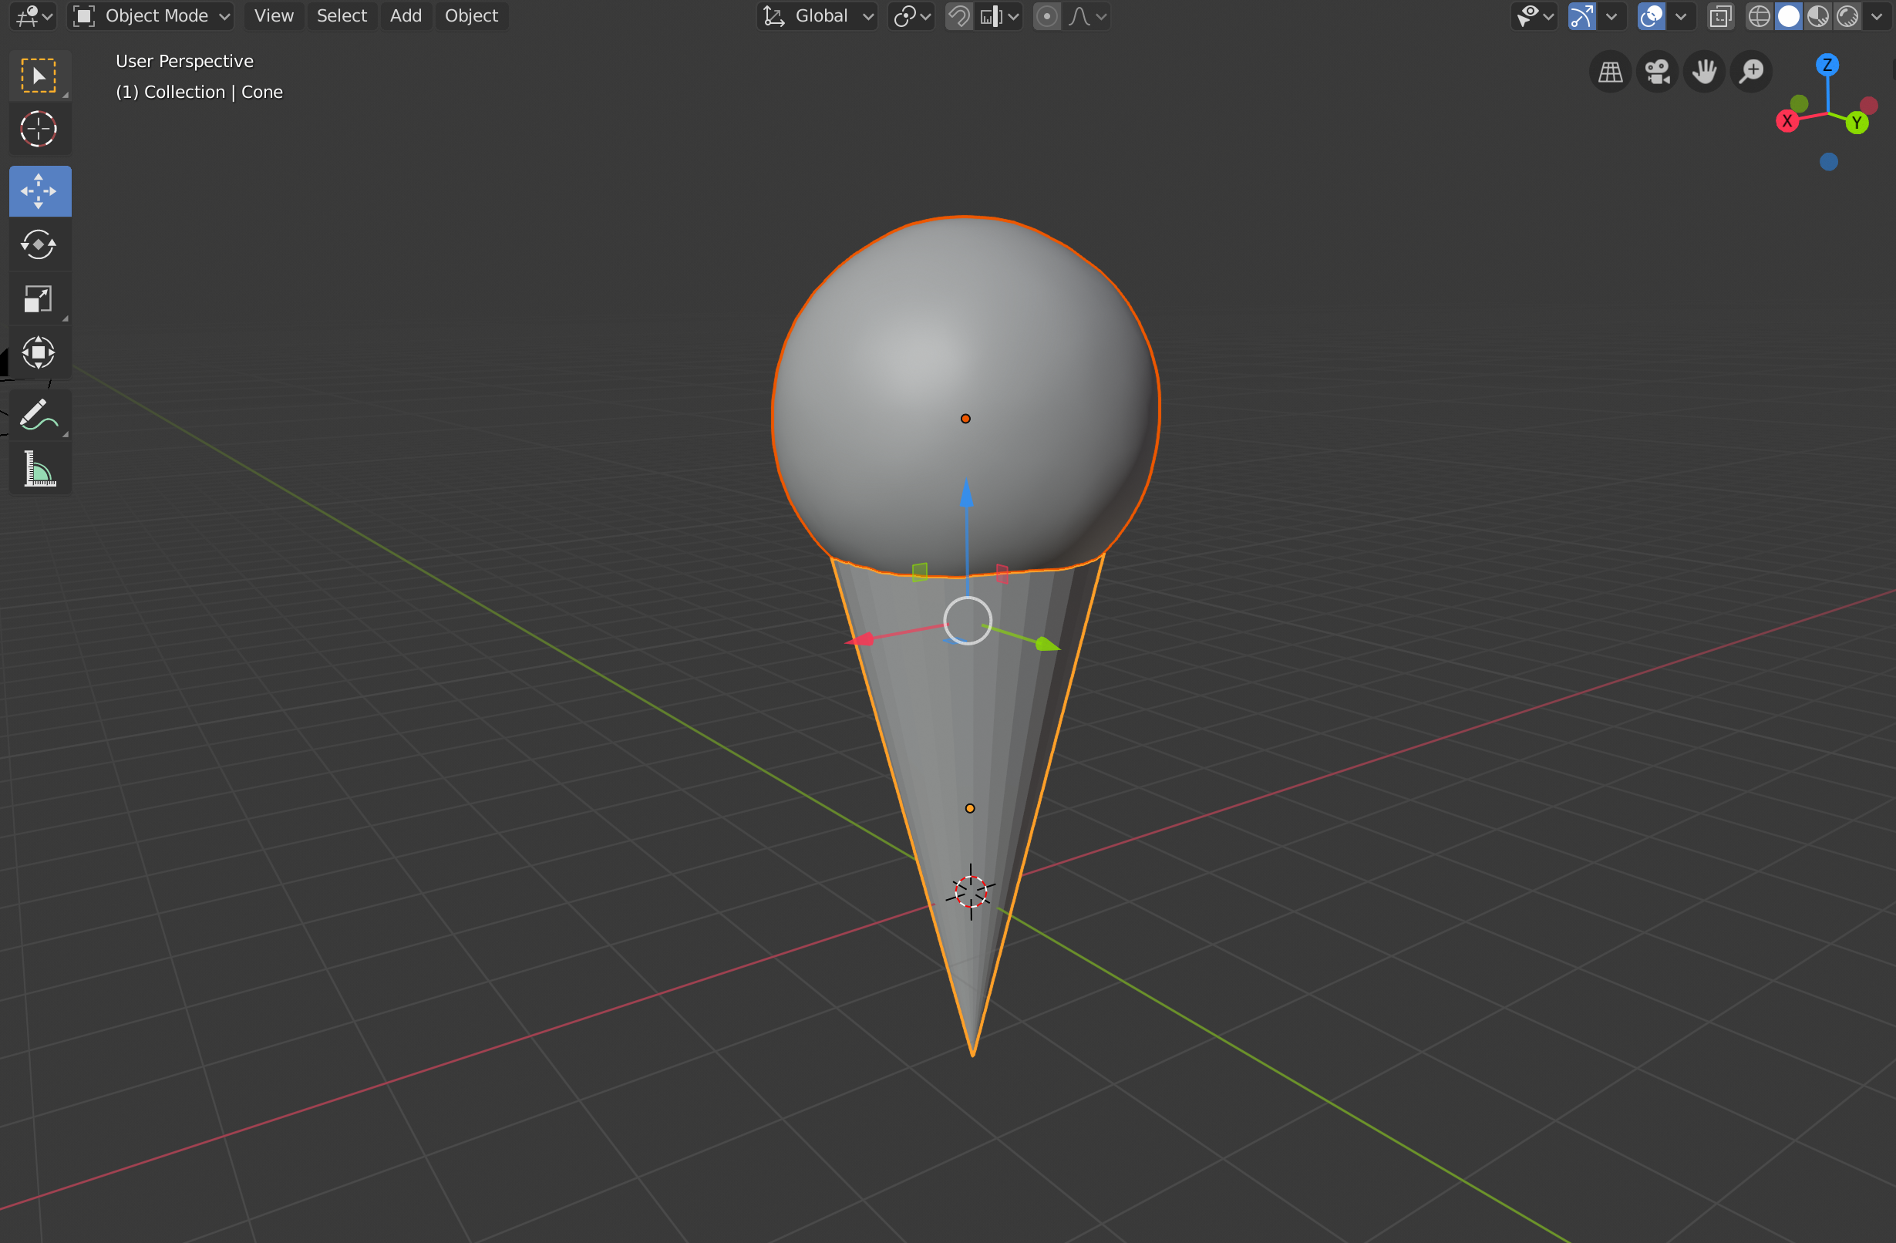1896x1243 pixels.
Task: Click the Scale tool icon
Action: [x=39, y=300]
